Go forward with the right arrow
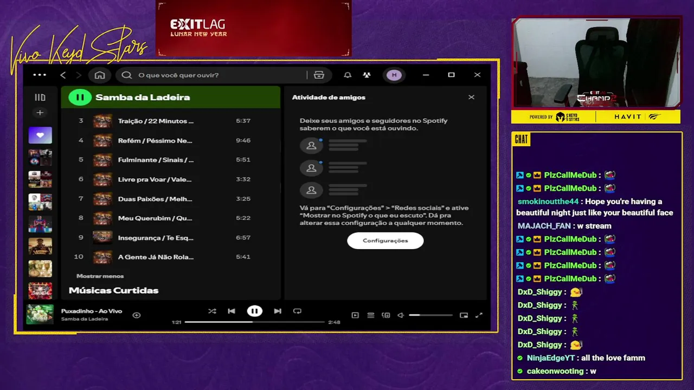The image size is (694, 390). click(x=79, y=75)
